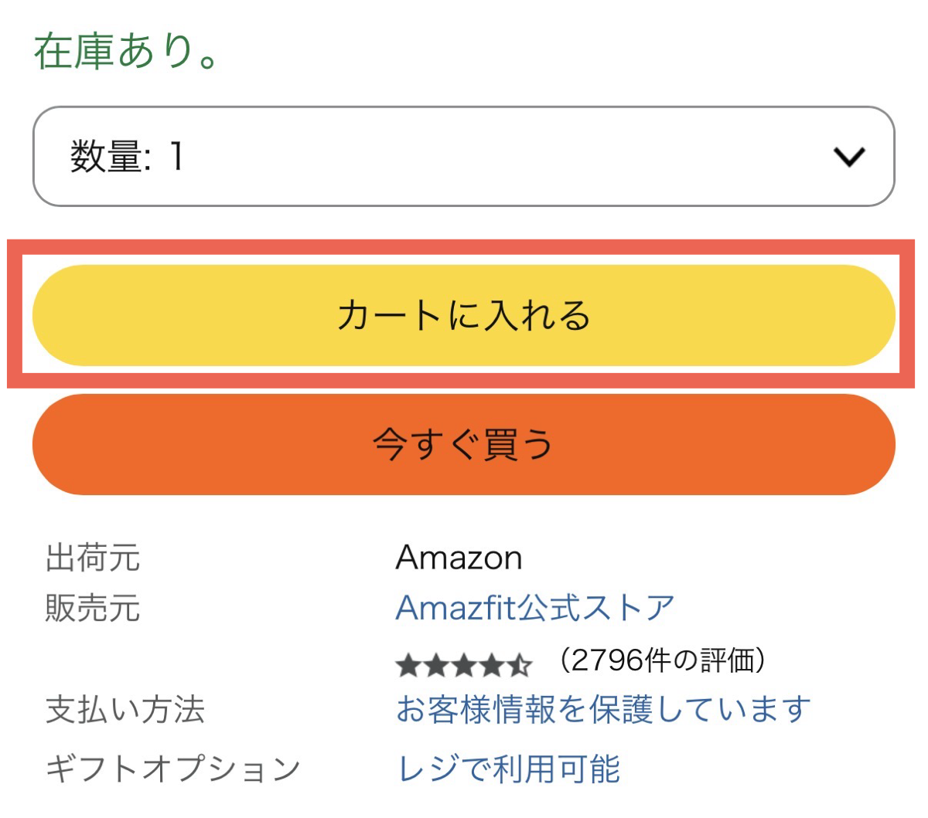The image size is (928, 818).
Task: Click the Amazon shipper name
Action: pyautogui.click(x=459, y=558)
